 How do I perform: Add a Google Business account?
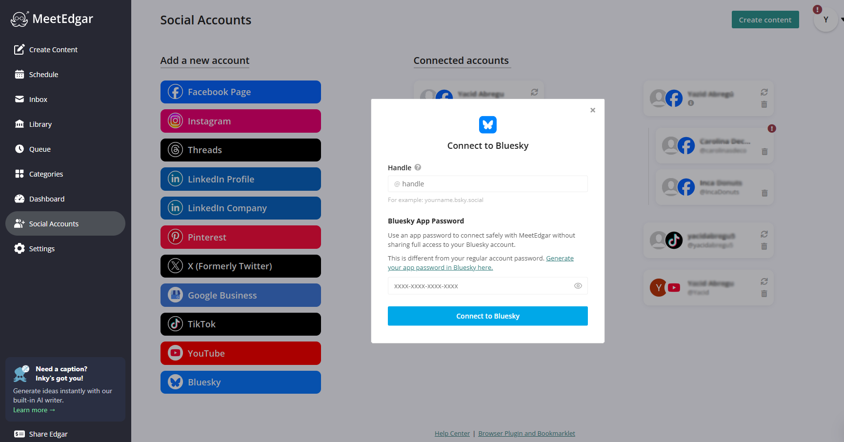pos(241,295)
